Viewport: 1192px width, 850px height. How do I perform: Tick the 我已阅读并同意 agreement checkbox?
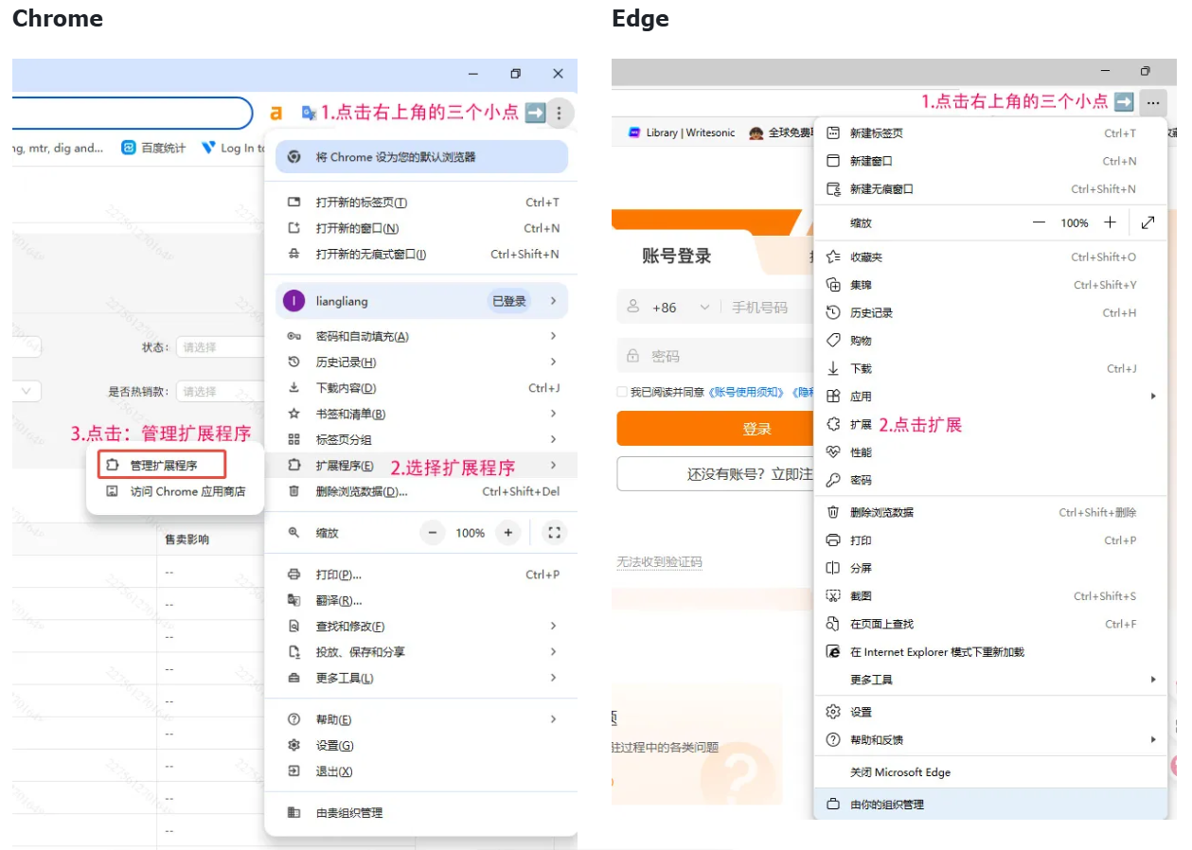(622, 392)
